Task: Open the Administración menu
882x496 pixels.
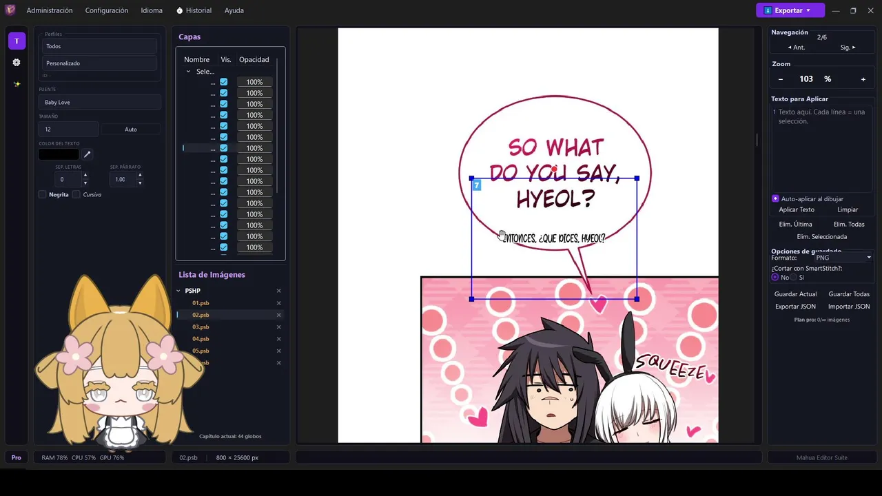Action: pyautogui.click(x=50, y=10)
